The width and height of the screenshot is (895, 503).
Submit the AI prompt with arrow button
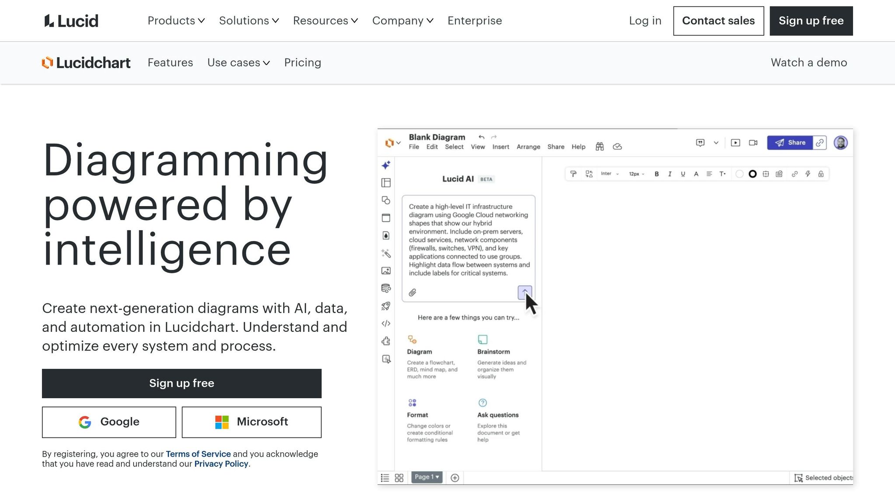pos(525,293)
